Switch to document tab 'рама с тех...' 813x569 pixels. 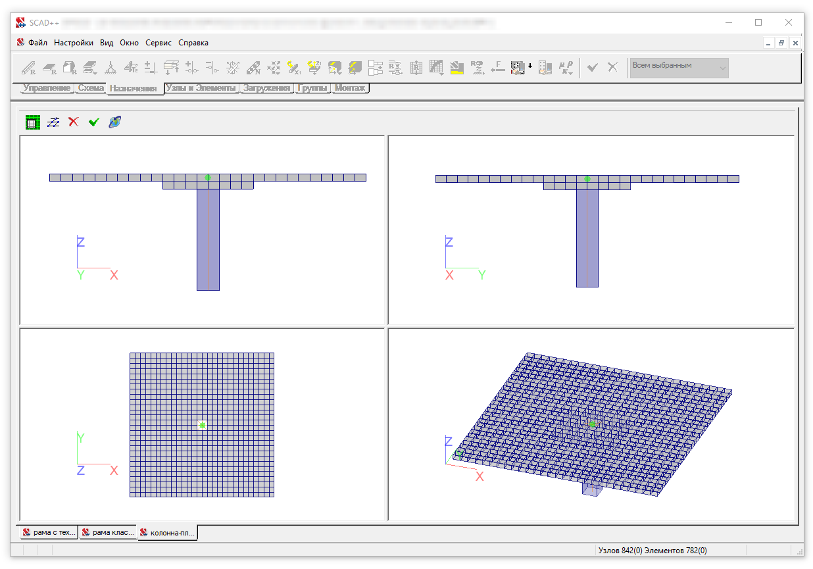(49, 532)
